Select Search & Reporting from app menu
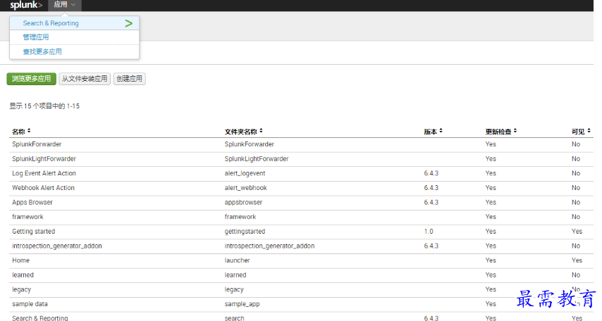Image resolution: width=602 pixels, height=321 pixels. [51, 23]
